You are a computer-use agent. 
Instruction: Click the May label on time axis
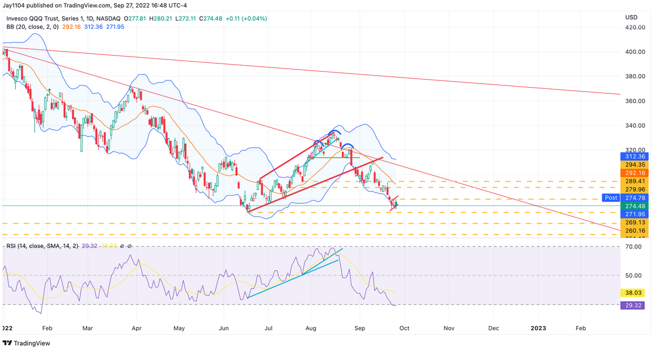pos(179,328)
